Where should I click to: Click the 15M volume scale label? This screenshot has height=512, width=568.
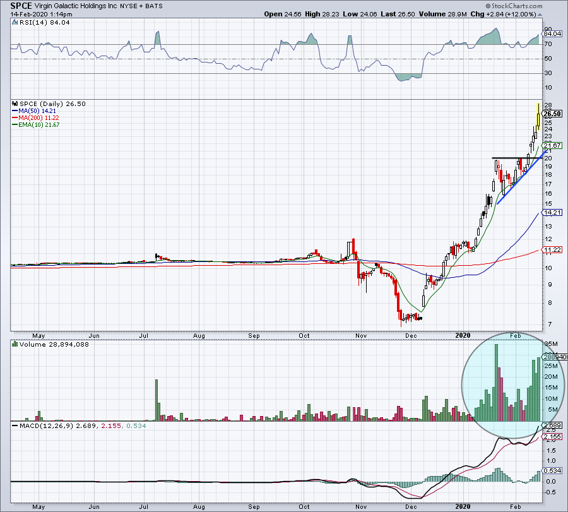click(551, 388)
